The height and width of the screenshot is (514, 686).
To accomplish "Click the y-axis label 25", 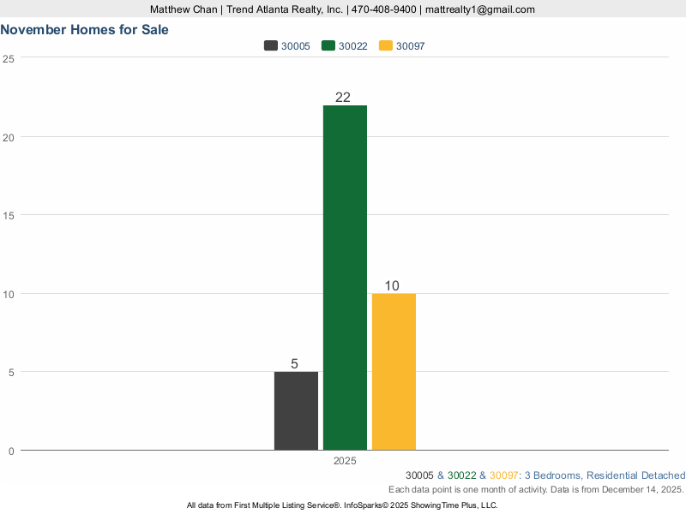I will [8, 58].
